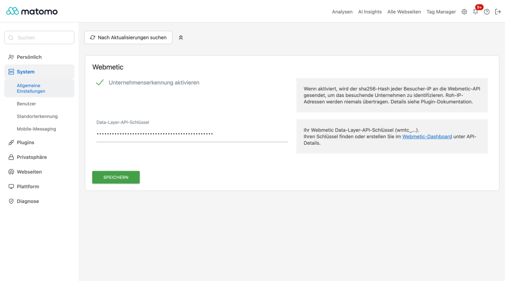
Task: Click the Diagnose shield icon
Action: click(x=11, y=201)
